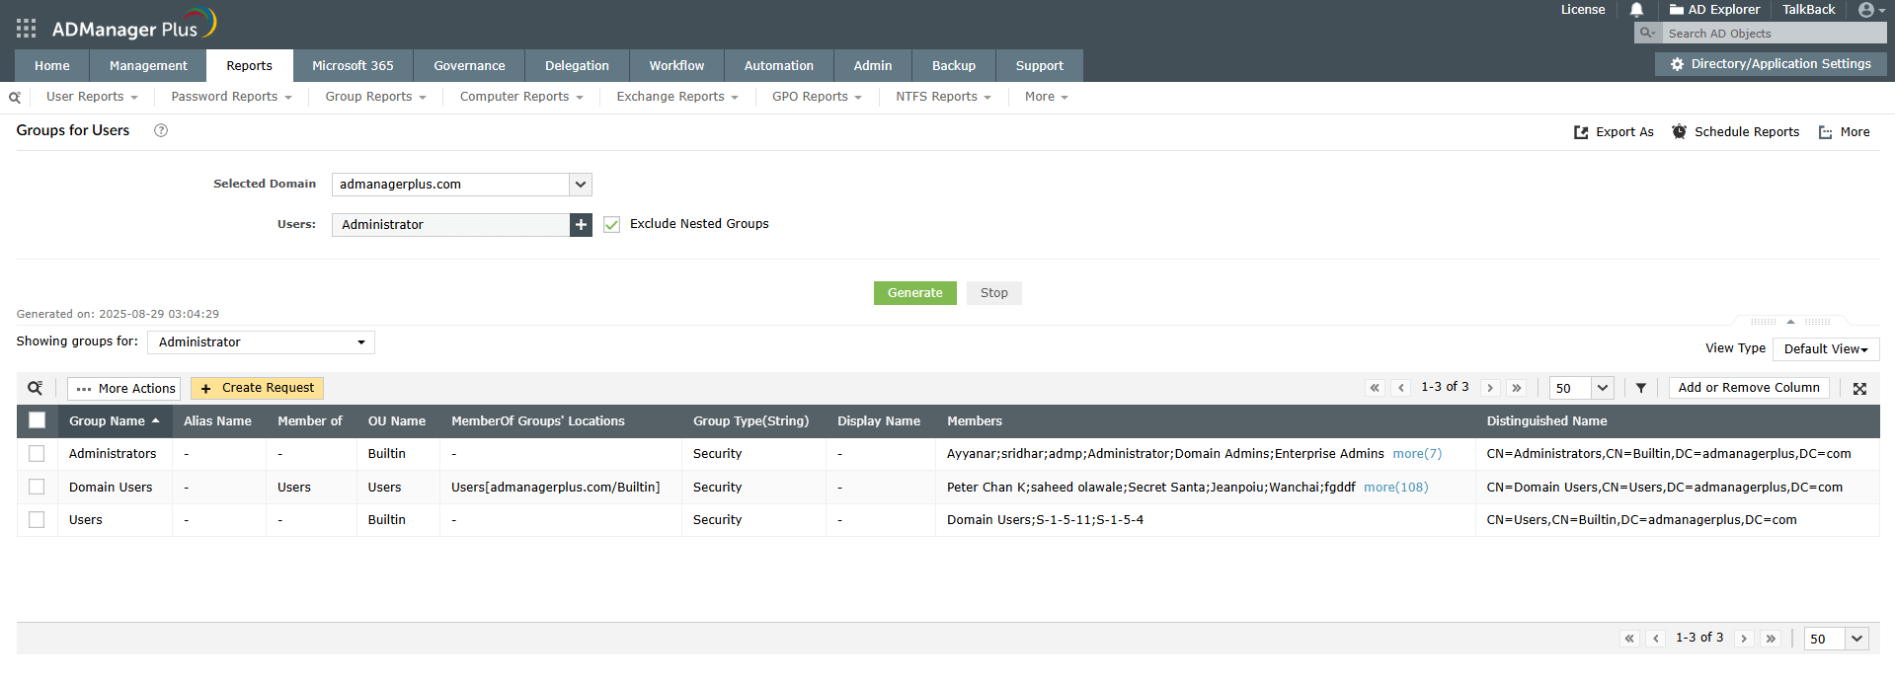Viewport: 1895px width, 682px height.
Task: Open the More options icon at top right
Action: (x=1825, y=132)
